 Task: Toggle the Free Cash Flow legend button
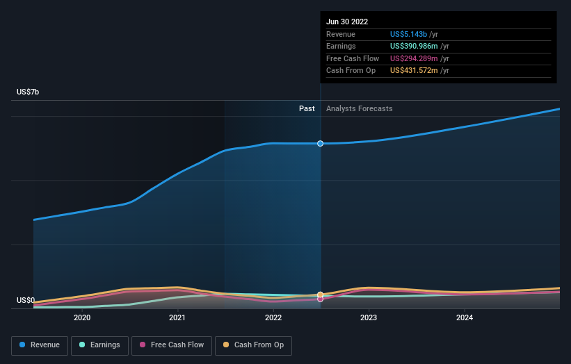(x=172, y=345)
